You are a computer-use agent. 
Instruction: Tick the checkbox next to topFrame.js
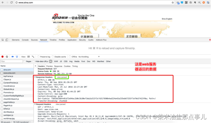point(2,76)
